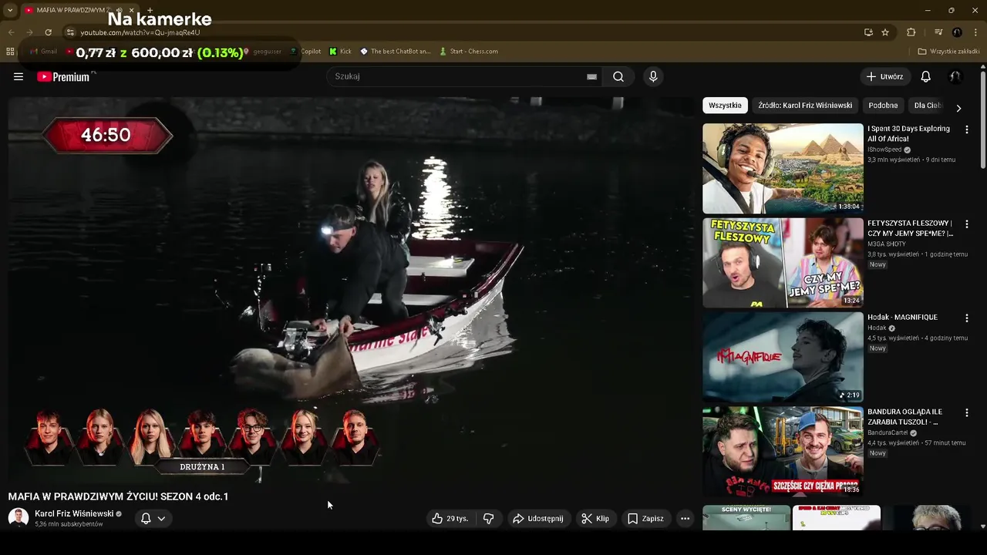Open a new browser tab

150,11
